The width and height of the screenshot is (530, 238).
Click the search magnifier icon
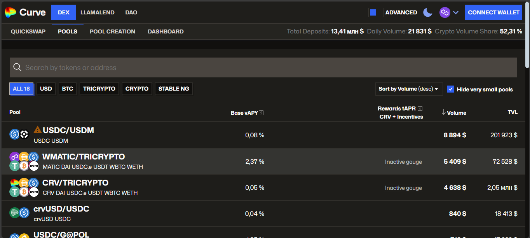point(17,67)
